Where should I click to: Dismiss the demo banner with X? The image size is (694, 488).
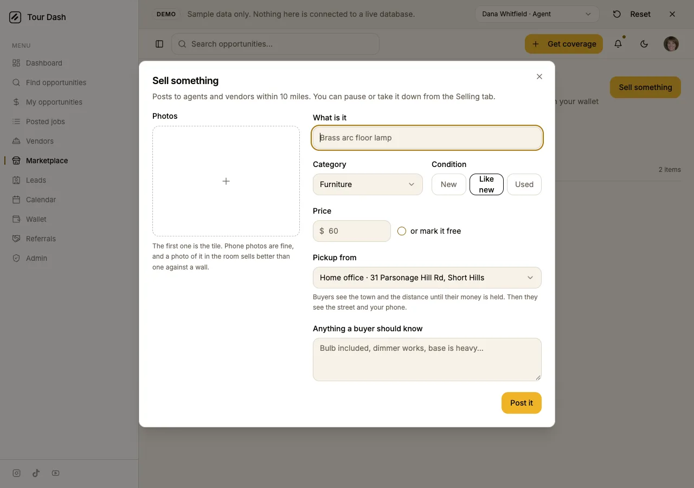tap(672, 14)
